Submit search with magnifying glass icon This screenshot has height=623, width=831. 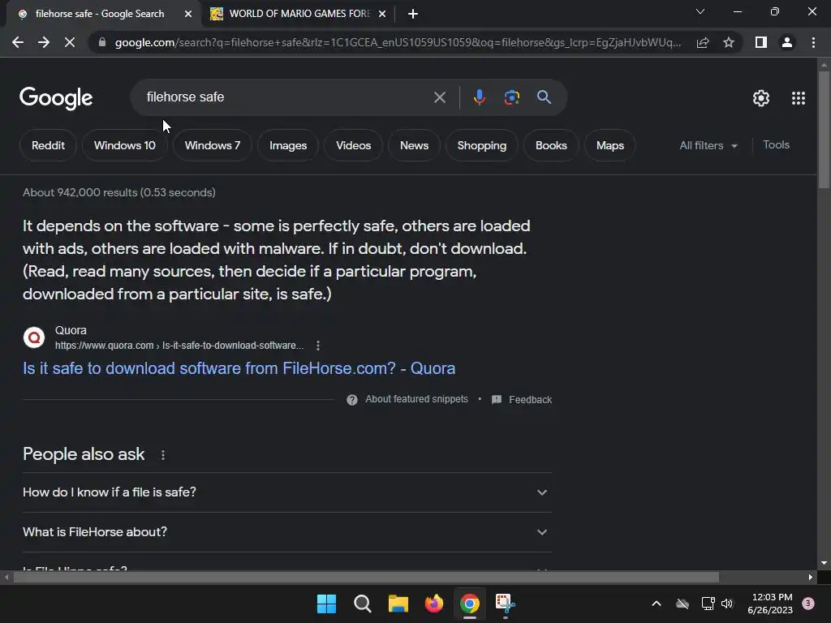click(x=544, y=97)
